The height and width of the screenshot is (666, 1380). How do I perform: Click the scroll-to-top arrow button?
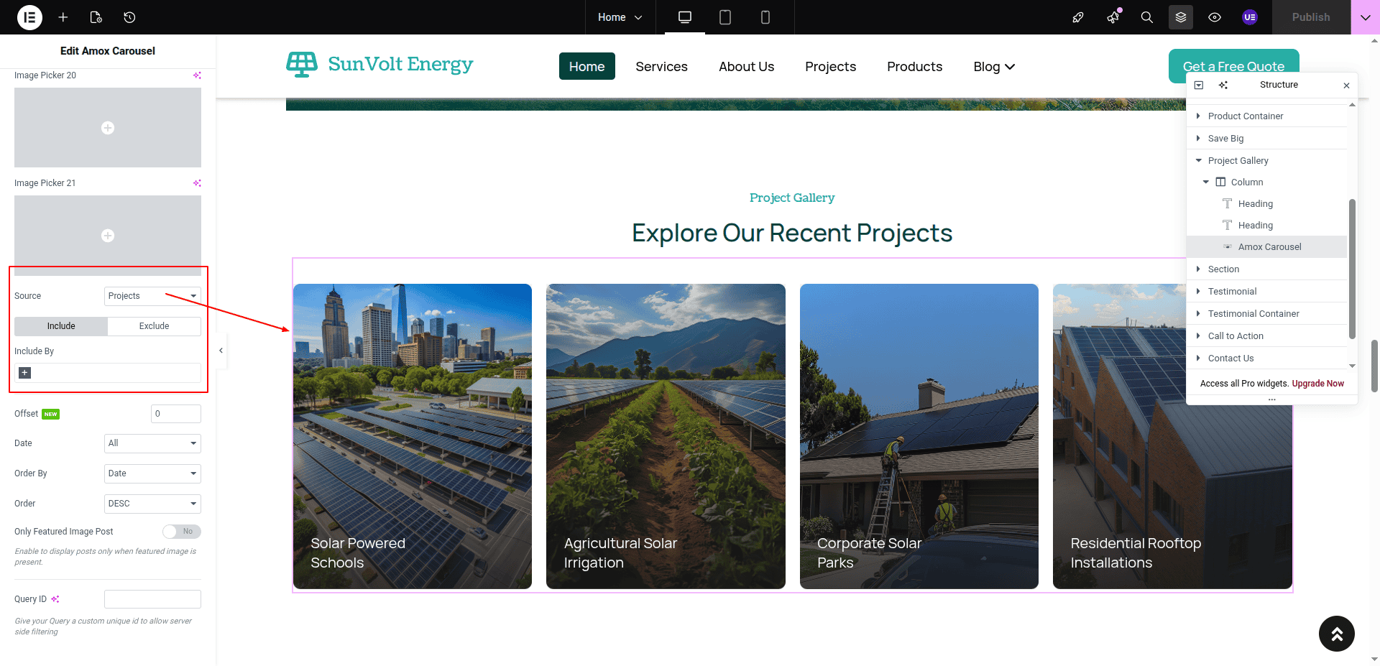tap(1336, 634)
